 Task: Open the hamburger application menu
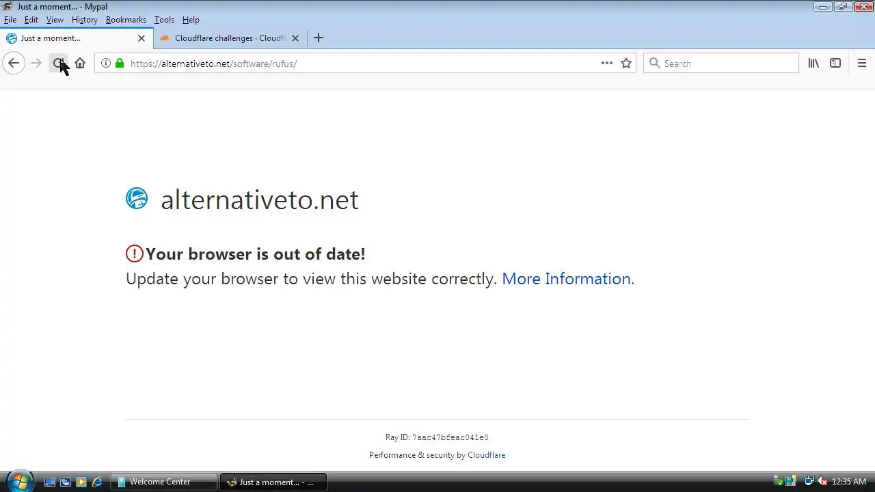(862, 64)
